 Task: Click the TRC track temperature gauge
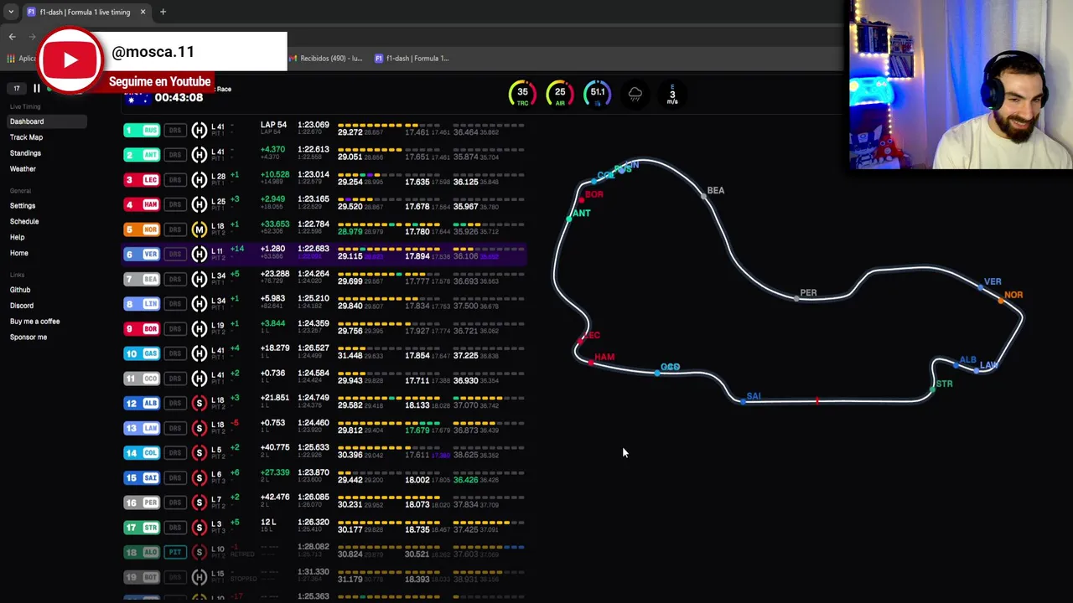pyautogui.click(x=522, y=94)
